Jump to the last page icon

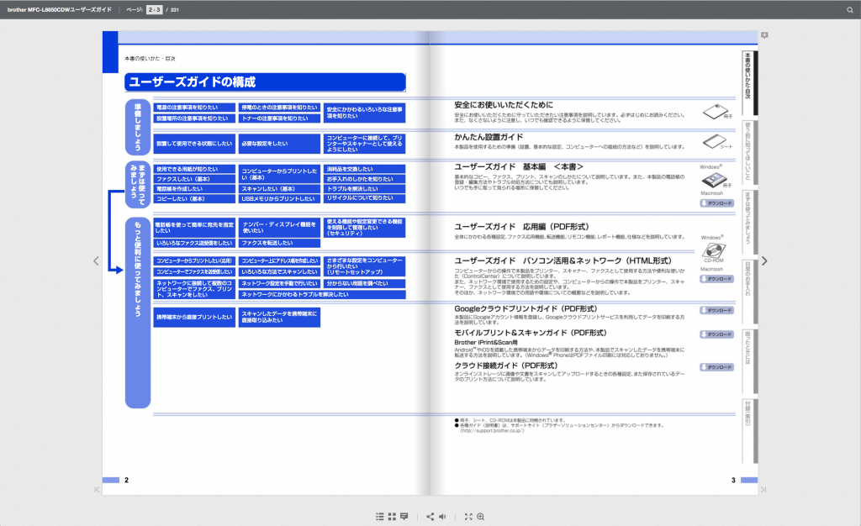coord(763,489)
